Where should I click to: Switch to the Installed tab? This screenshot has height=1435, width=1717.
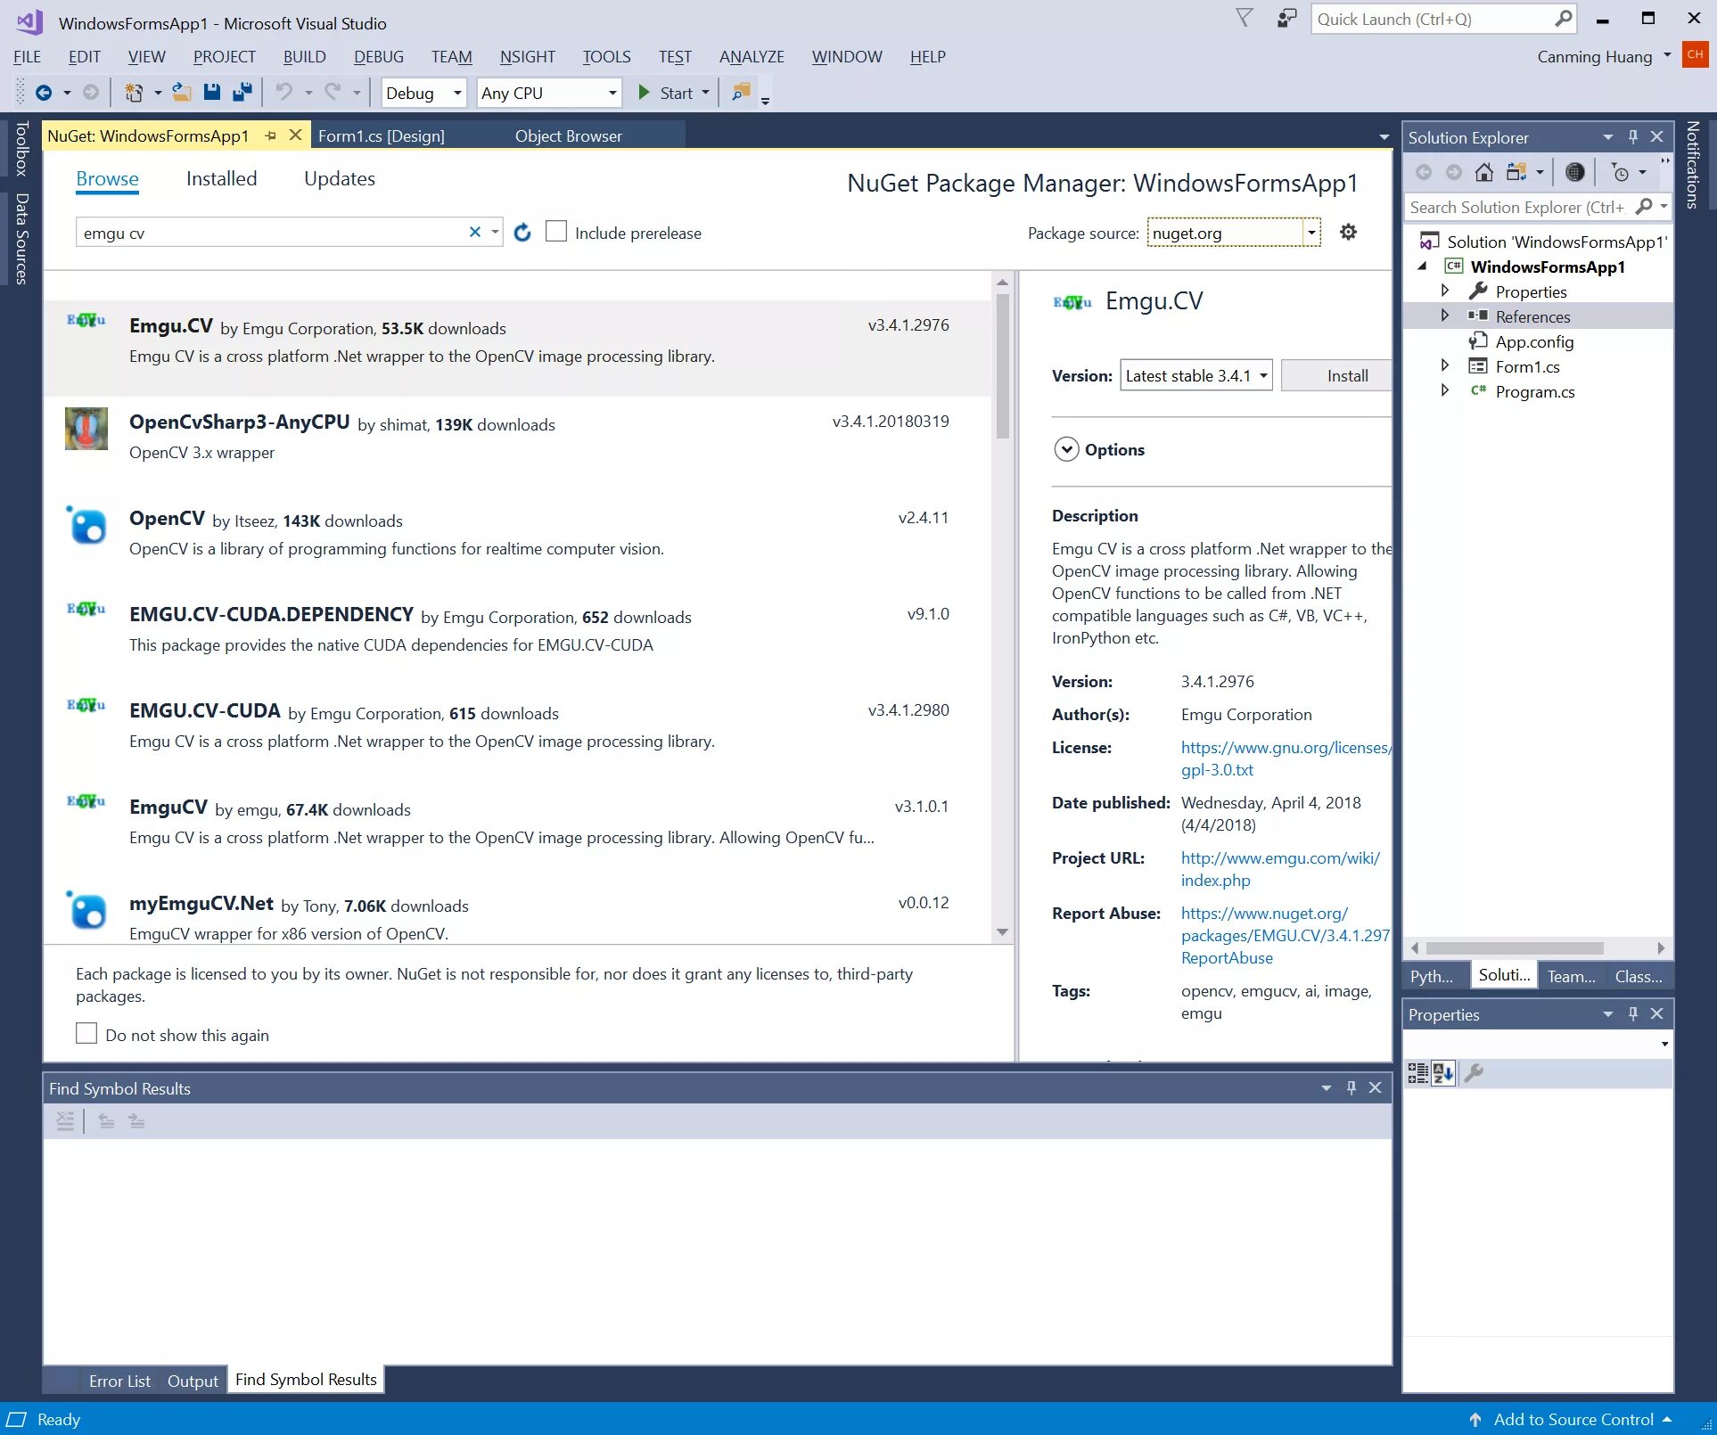pos(221,178)
